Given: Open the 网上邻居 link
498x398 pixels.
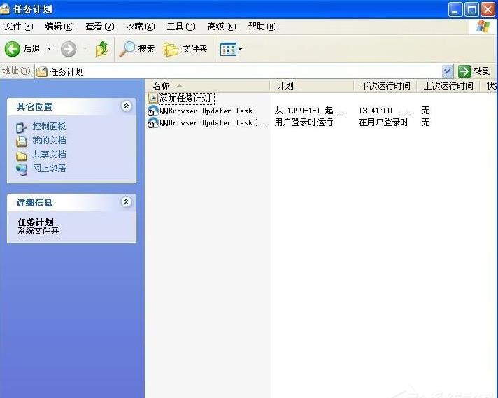Looking at the screenshot, I should [x=49, y=169].
